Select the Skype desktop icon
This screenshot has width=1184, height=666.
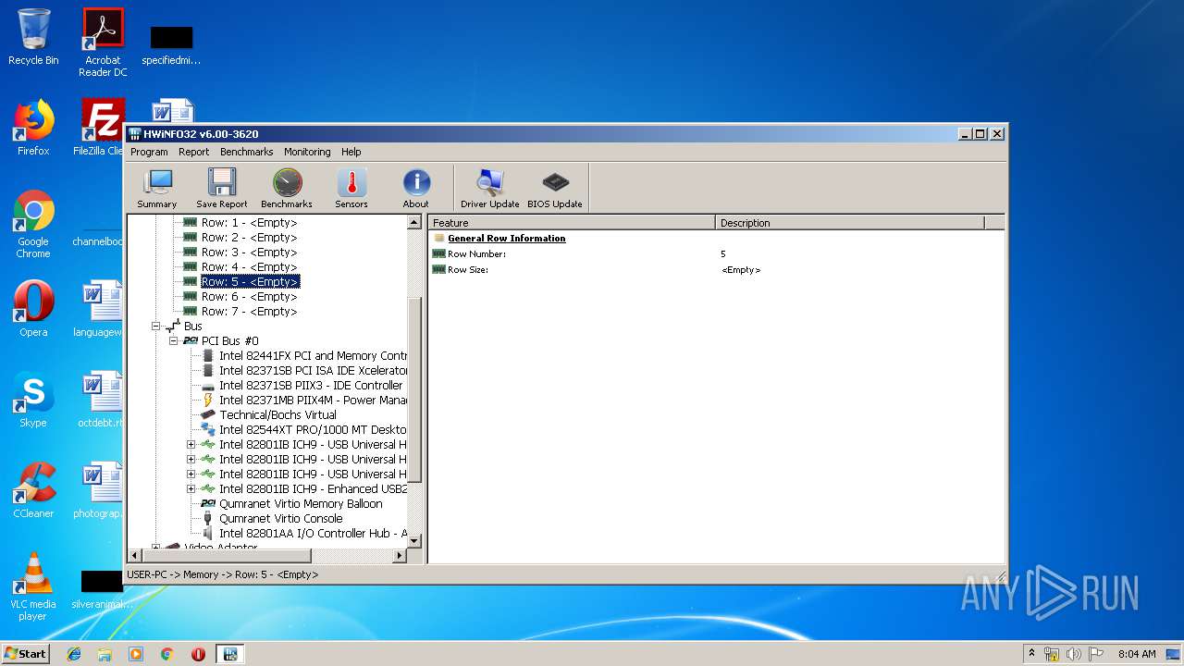33,400
